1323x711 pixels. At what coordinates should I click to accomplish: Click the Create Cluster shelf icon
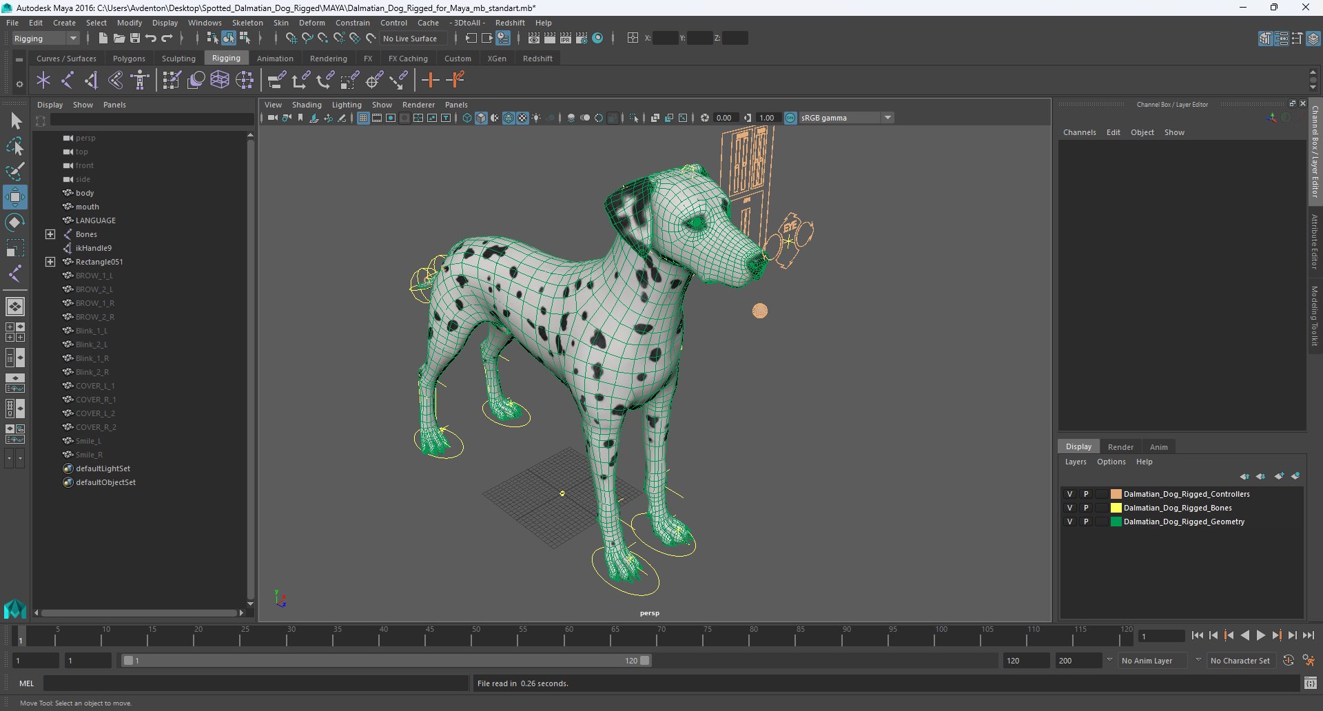245,81
